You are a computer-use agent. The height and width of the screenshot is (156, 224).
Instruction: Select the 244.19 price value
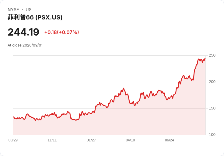(23, 32)
